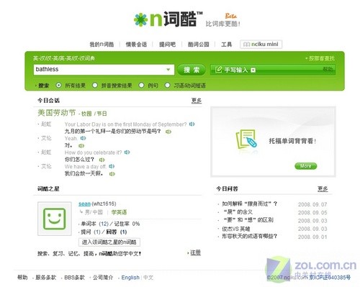This screenshot has width=360, height=287.
Task: Click the green 搜索 button
Action: click(192, 70)
